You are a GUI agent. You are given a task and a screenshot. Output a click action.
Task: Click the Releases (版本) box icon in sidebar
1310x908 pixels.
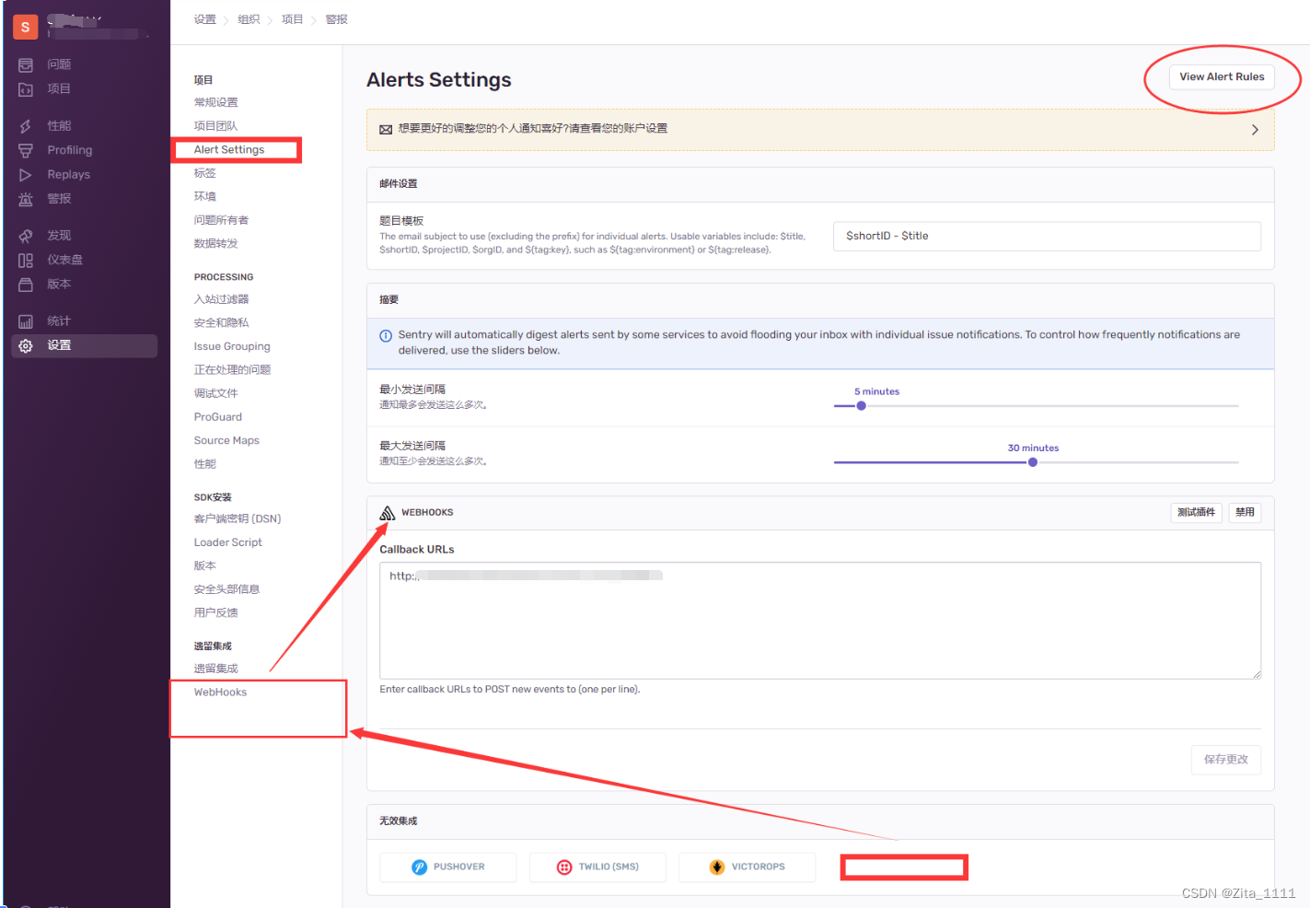click(26, 285)
